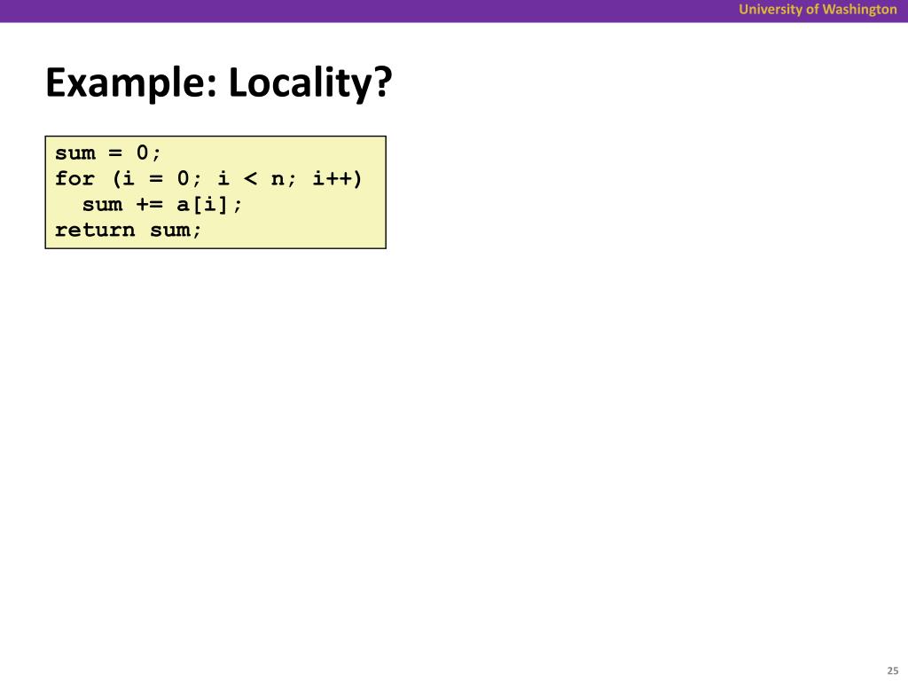Select the code line 'return sum;'
Image resolution: width=908 pixels, height=681 pixels.
pyautogui.click(x=128, y=230)
